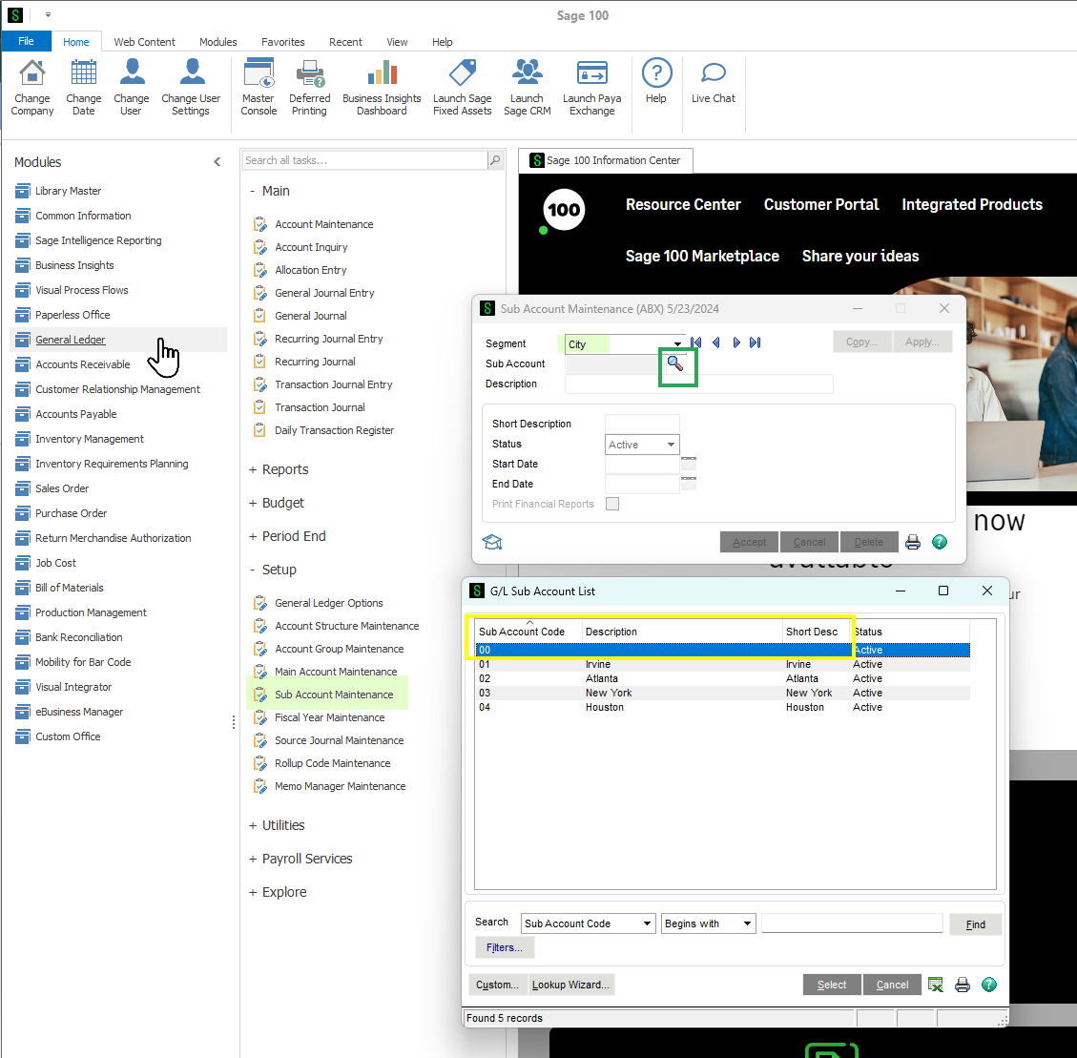1077x1058 pixels.
Task: Click the Custom button
Action: (x=497, y=985)
